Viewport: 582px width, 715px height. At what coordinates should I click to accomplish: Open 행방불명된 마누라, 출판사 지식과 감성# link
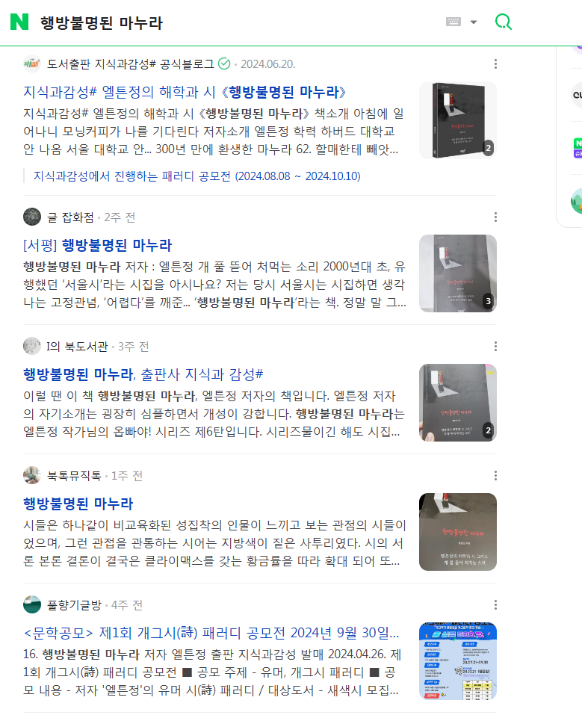[x=143, y=374]
